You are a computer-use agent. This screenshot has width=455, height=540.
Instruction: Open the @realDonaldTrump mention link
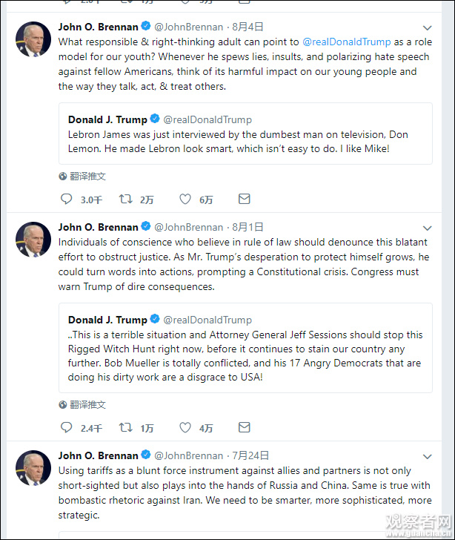click(x=346, y=42)
